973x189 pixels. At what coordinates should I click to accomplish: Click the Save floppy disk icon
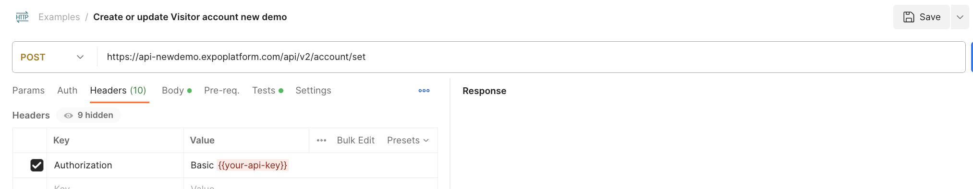tap(909, 17)
